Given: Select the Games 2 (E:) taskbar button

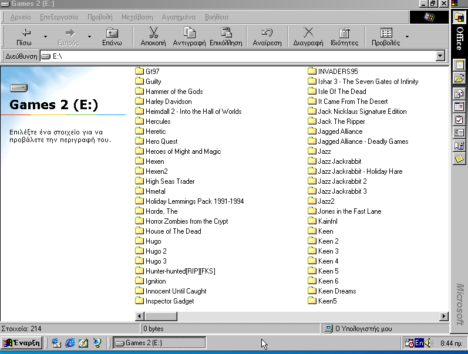Looking at the screenshot, I should point(159,343).
